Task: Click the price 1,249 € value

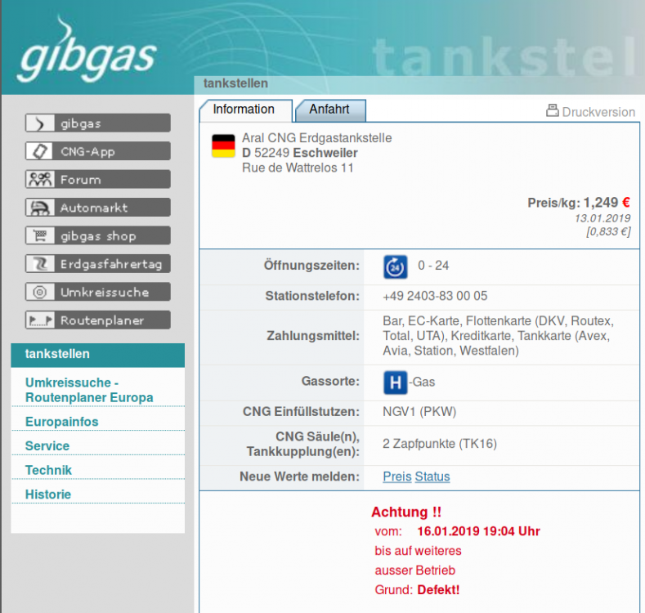Action: pyautogui.click(x=607, y=203)
